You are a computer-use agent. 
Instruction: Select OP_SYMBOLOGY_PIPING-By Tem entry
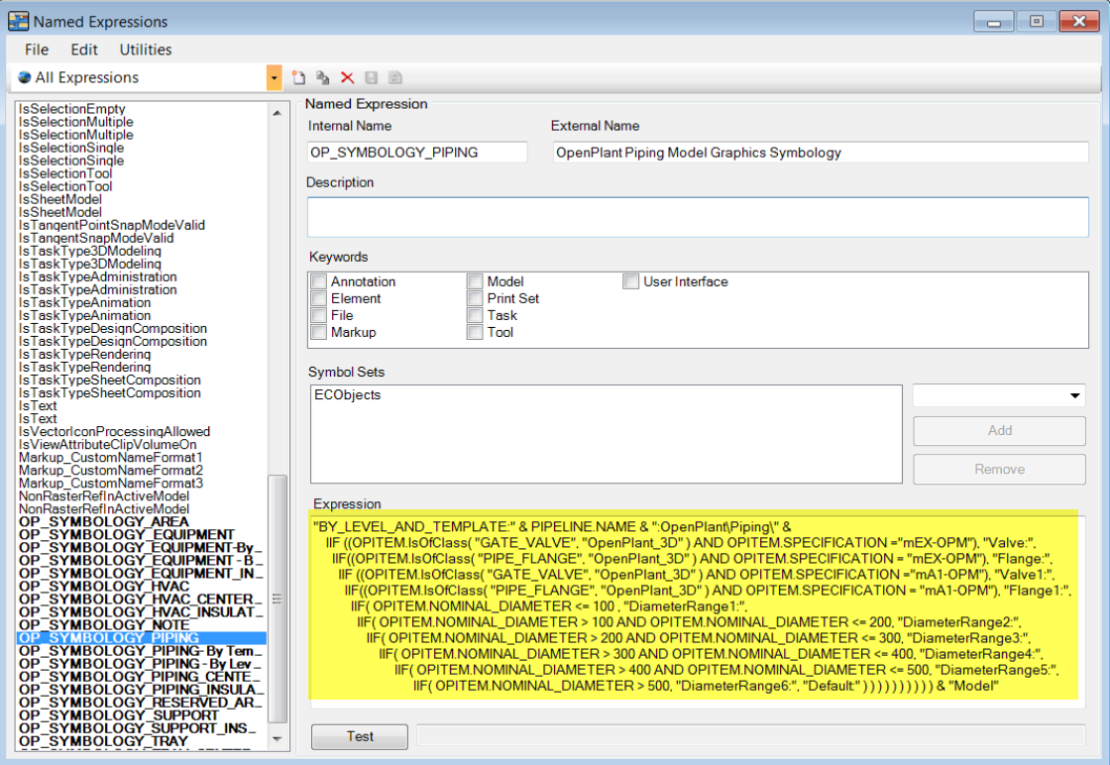(x=142, y=650)
